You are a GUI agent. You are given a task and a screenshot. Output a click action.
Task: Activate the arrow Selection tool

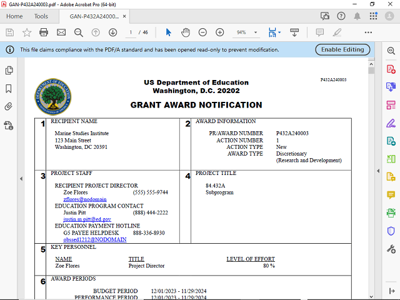[x=168, y=32]
